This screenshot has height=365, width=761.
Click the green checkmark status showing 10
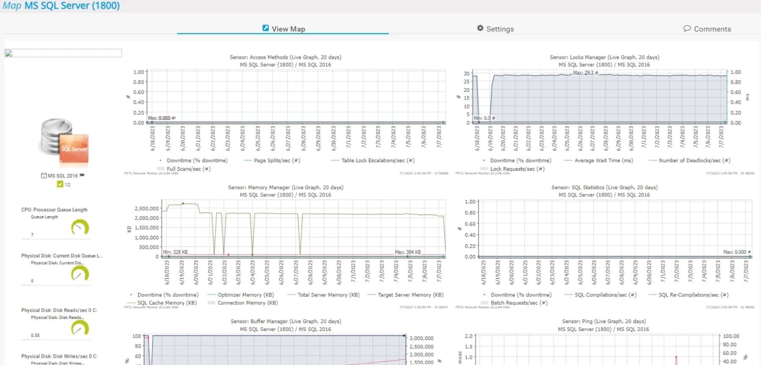coord(64,184)
